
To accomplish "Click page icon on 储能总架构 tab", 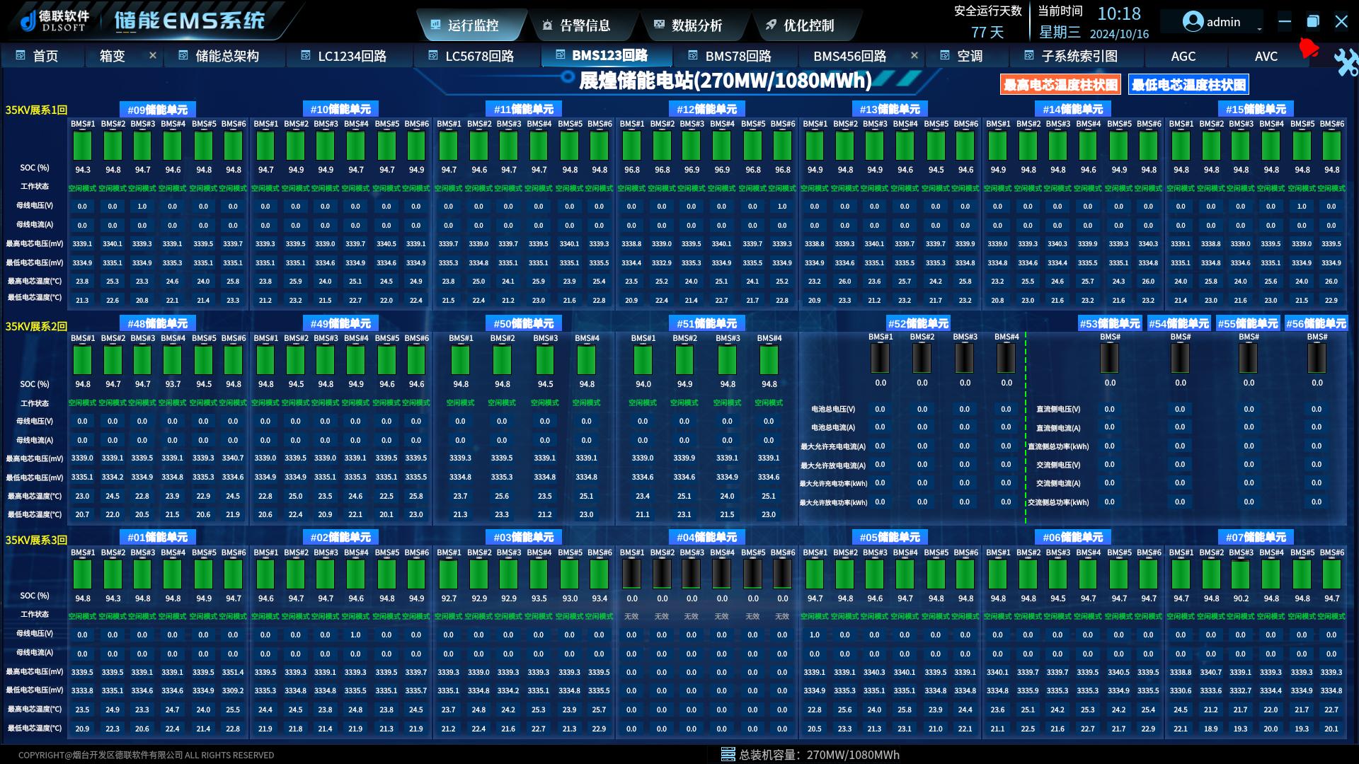I will tap(183, 55).
